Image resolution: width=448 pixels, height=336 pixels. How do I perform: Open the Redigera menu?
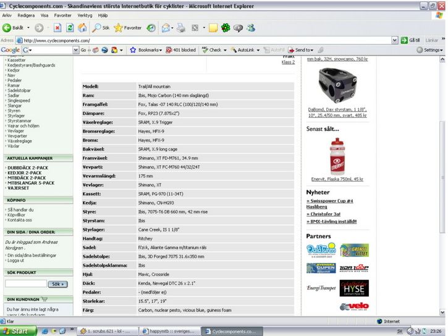(26, 15)
